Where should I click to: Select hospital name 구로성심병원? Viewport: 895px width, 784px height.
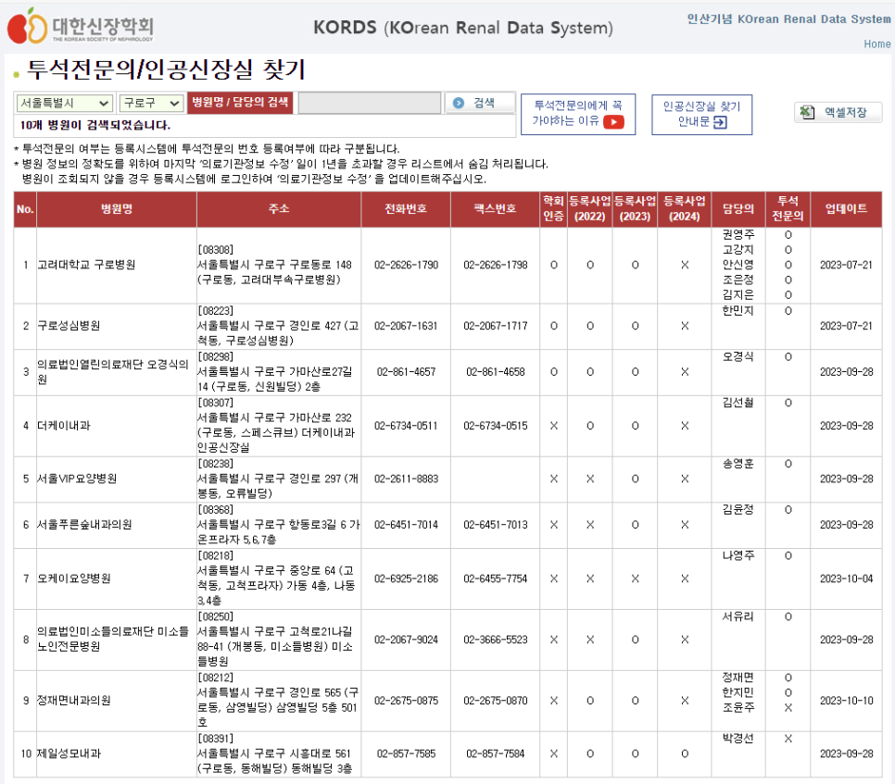click(69, 326)
